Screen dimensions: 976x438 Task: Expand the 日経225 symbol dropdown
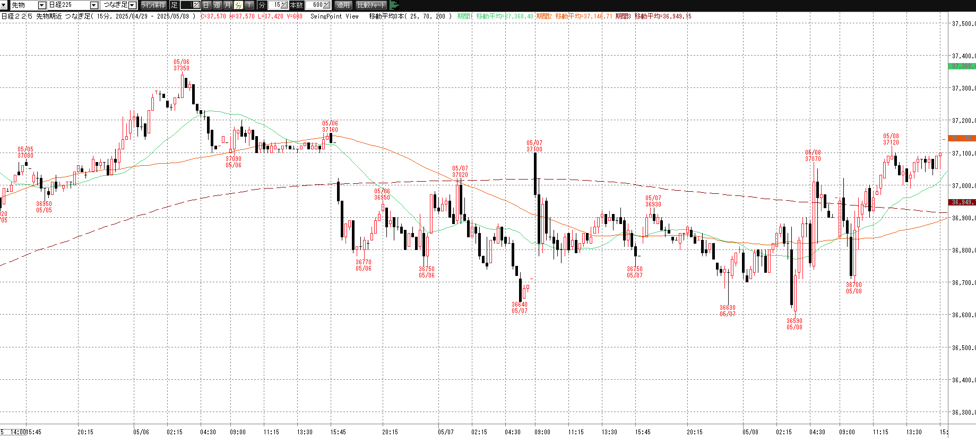point(94,5)
